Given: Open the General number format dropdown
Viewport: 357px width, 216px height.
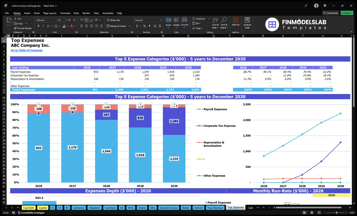Looking at the screenshot, I should [x=160, y=20].
